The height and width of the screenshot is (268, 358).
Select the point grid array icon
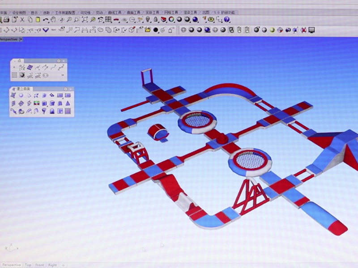click(x=14, y=75)
